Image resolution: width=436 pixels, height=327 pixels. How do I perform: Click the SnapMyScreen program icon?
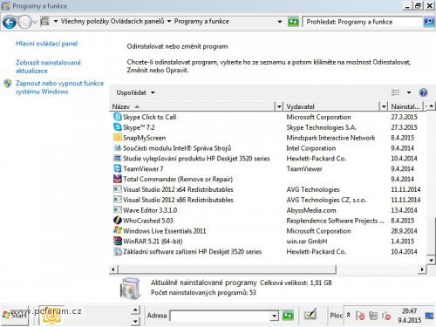(x=117, y=138)
